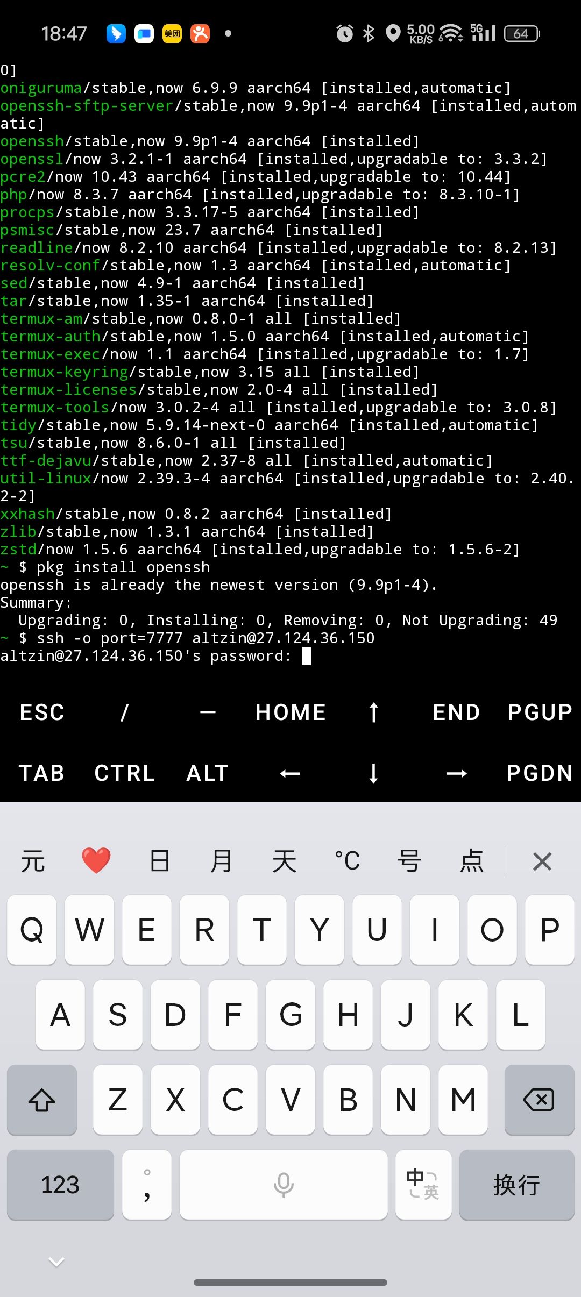Tap the microphone on the space bar

click(284, 1185)
